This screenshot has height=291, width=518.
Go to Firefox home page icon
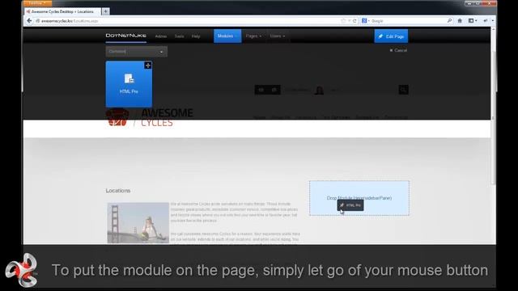pyautogui.click(x=460, y=21)
